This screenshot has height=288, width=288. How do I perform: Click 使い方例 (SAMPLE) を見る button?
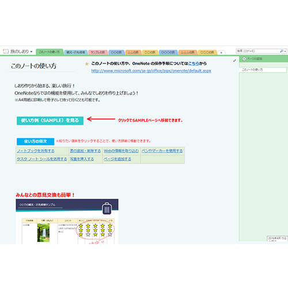click(50, 120)
